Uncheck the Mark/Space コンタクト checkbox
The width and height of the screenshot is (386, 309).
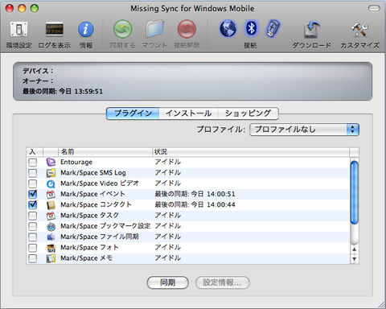[x=33, y=205]
